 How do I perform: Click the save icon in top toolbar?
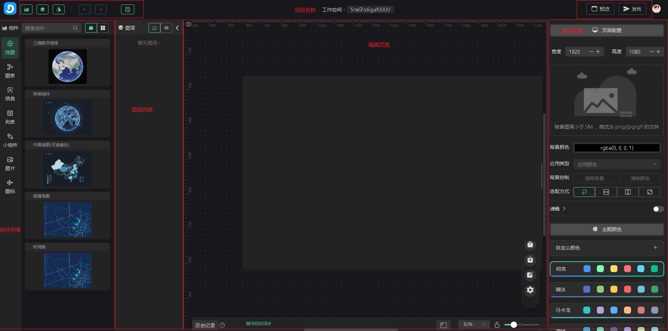click(127, 9)
